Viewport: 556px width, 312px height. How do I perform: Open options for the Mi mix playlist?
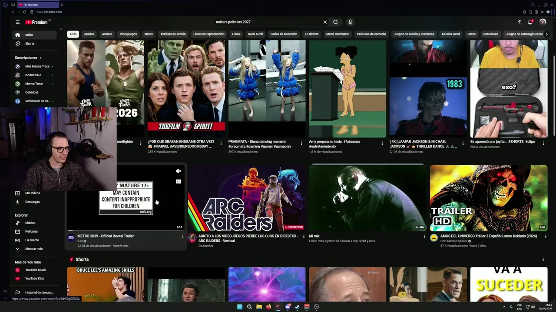coord(425,237)
